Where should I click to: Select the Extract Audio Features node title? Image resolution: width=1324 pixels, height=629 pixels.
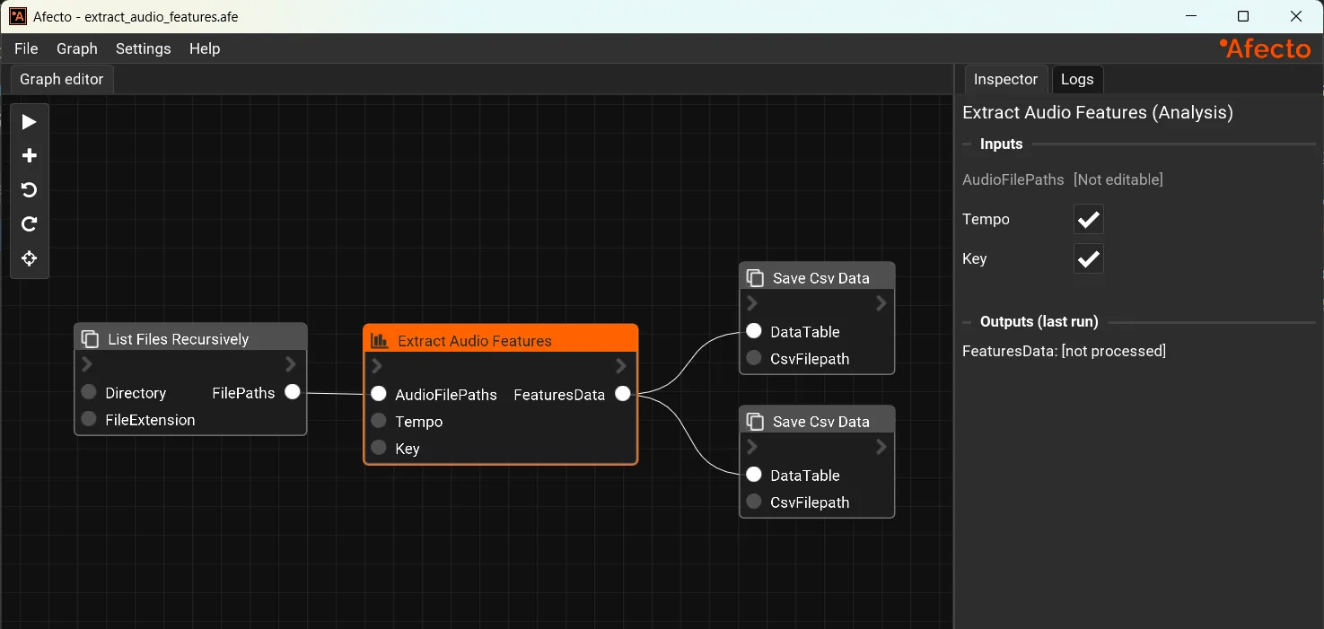pos(475,341)
